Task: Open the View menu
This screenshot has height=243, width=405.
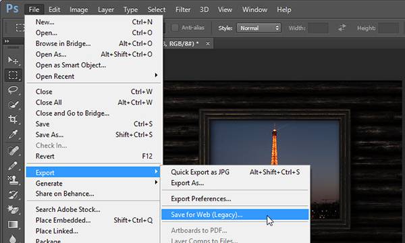Action: tap(225, 10)
